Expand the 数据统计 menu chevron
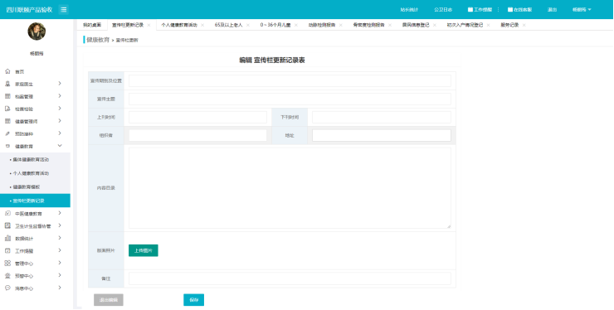The height and width of the screenshot is (310, 614). pyautogui.click(x=60, y=238)
